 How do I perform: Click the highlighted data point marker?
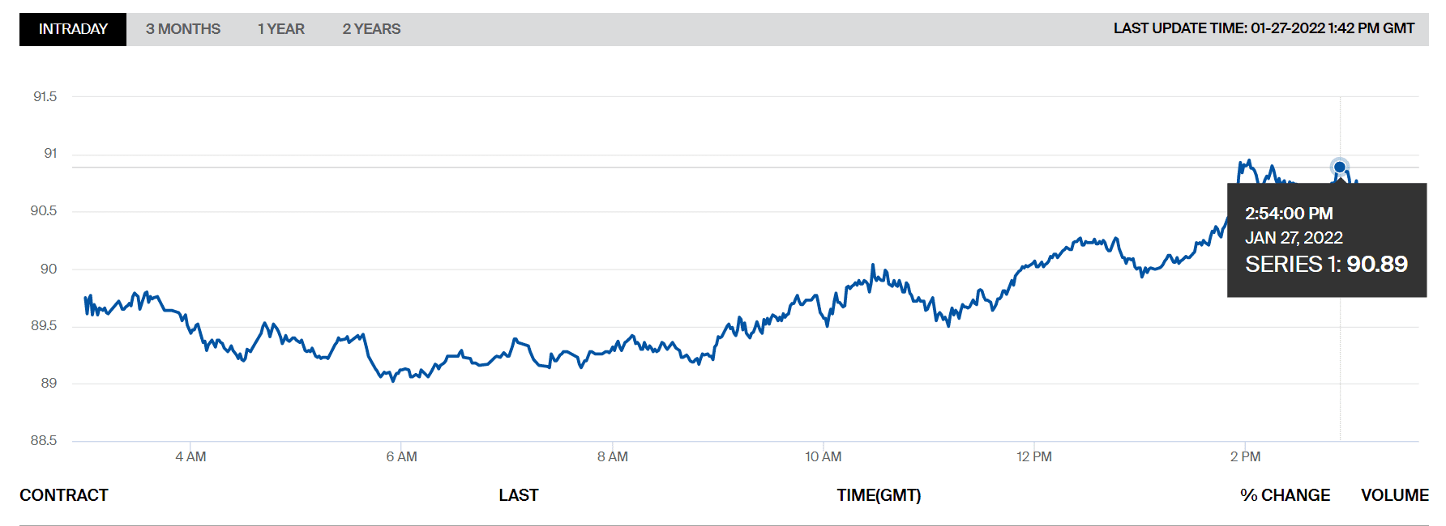click(x=1340, y=168)
